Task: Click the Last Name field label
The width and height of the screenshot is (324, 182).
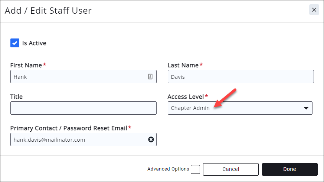Action: click(183, 65)
